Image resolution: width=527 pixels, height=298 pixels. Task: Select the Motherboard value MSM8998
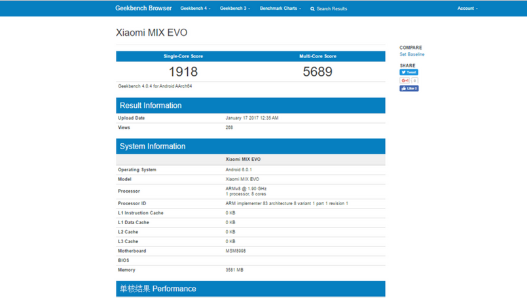[236, 251]
